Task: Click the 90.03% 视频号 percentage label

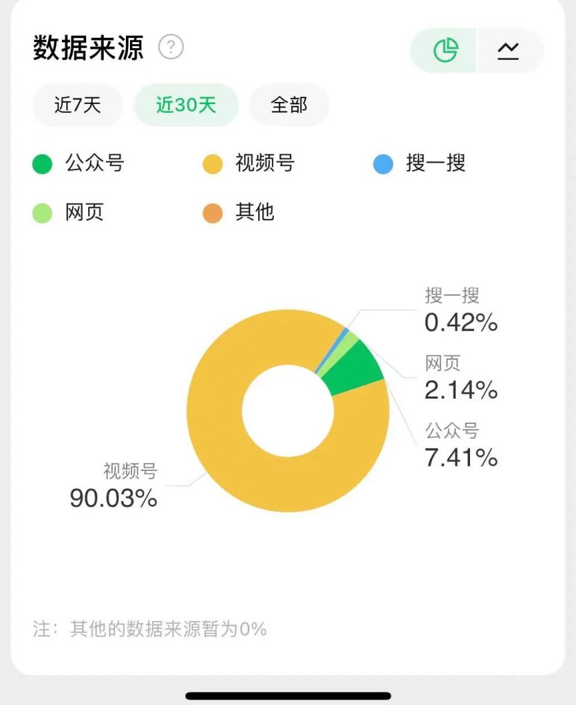Action: point(114,498)
